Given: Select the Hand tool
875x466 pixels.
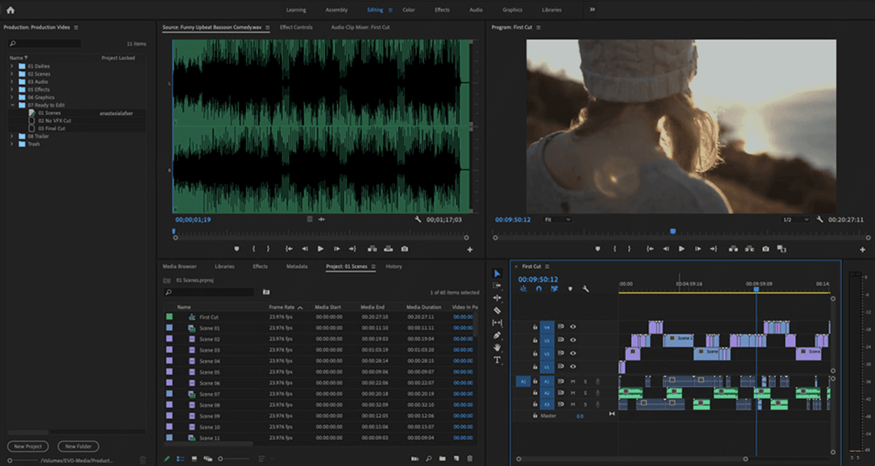Looking at the screenshot, I should [x=497, y=347].
